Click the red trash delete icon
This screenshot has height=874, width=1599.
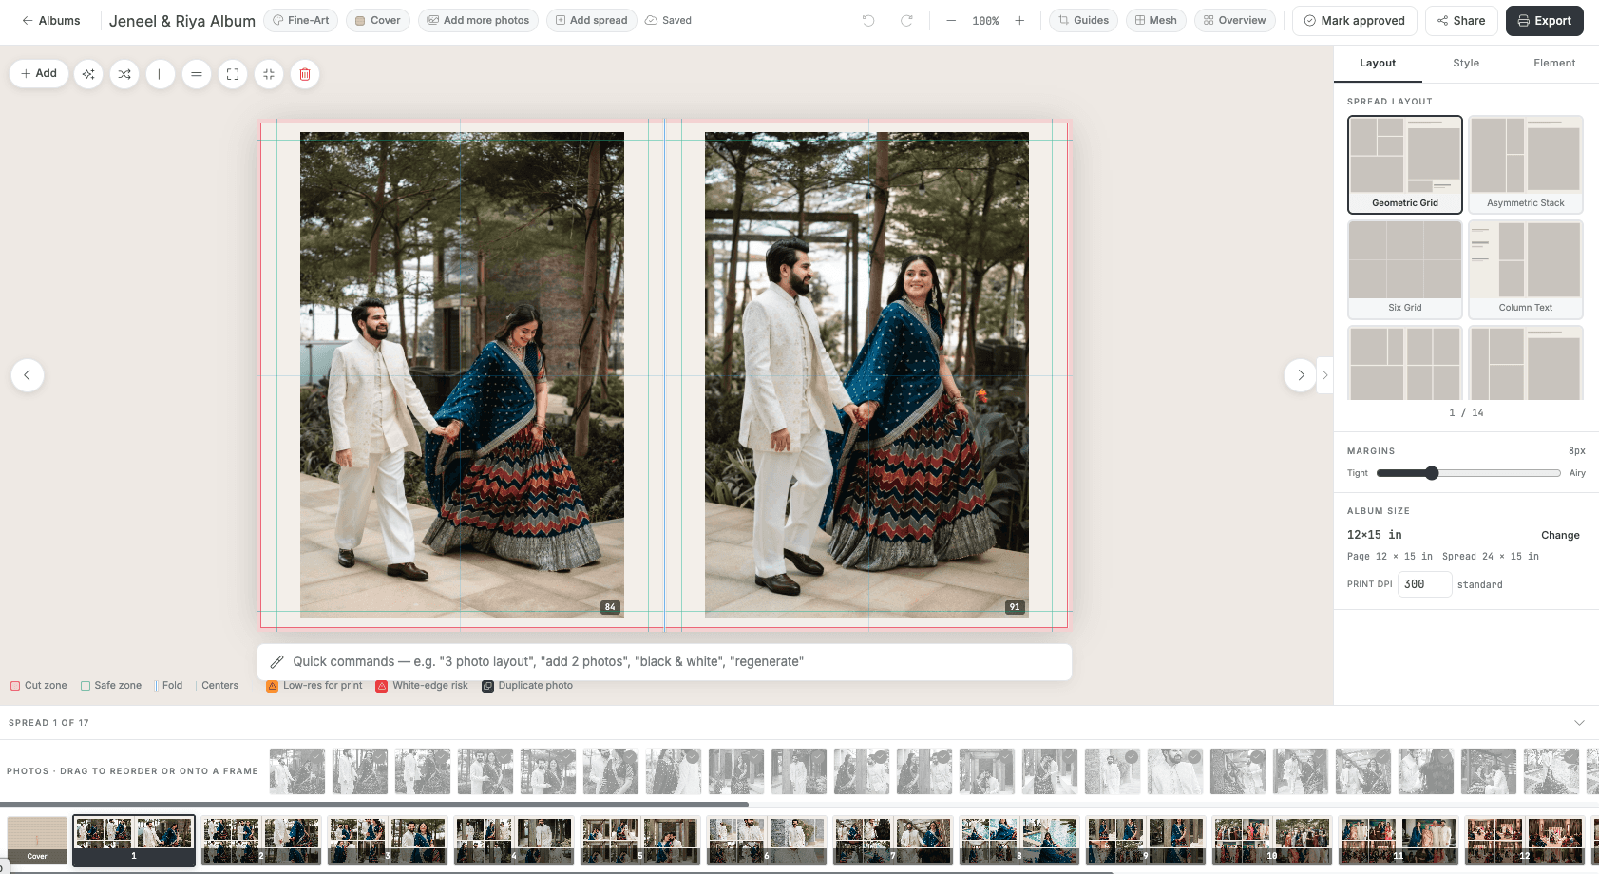pos(305,74)
